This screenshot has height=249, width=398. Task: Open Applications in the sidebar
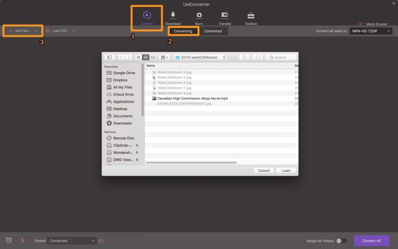120,102
